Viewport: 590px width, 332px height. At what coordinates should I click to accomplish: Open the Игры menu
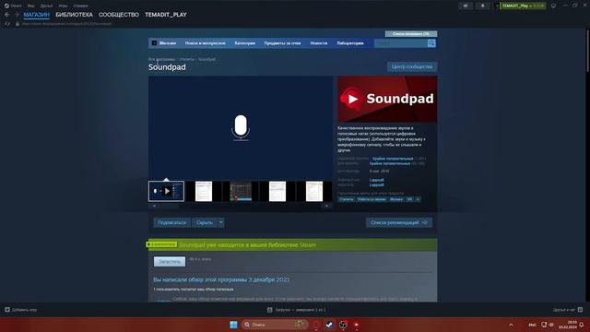pos(63,6)
